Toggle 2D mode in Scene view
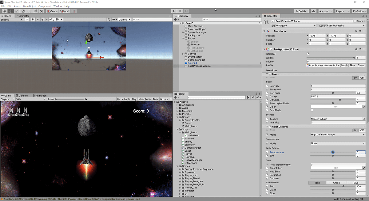This screenshot has width=369, height=201. pos(27,19)
